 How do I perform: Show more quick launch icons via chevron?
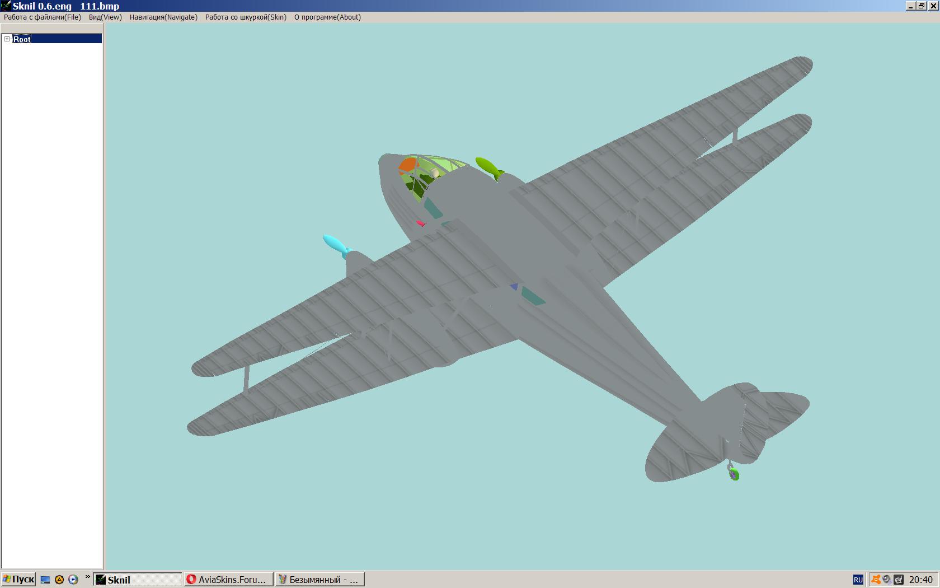point(87,577)
